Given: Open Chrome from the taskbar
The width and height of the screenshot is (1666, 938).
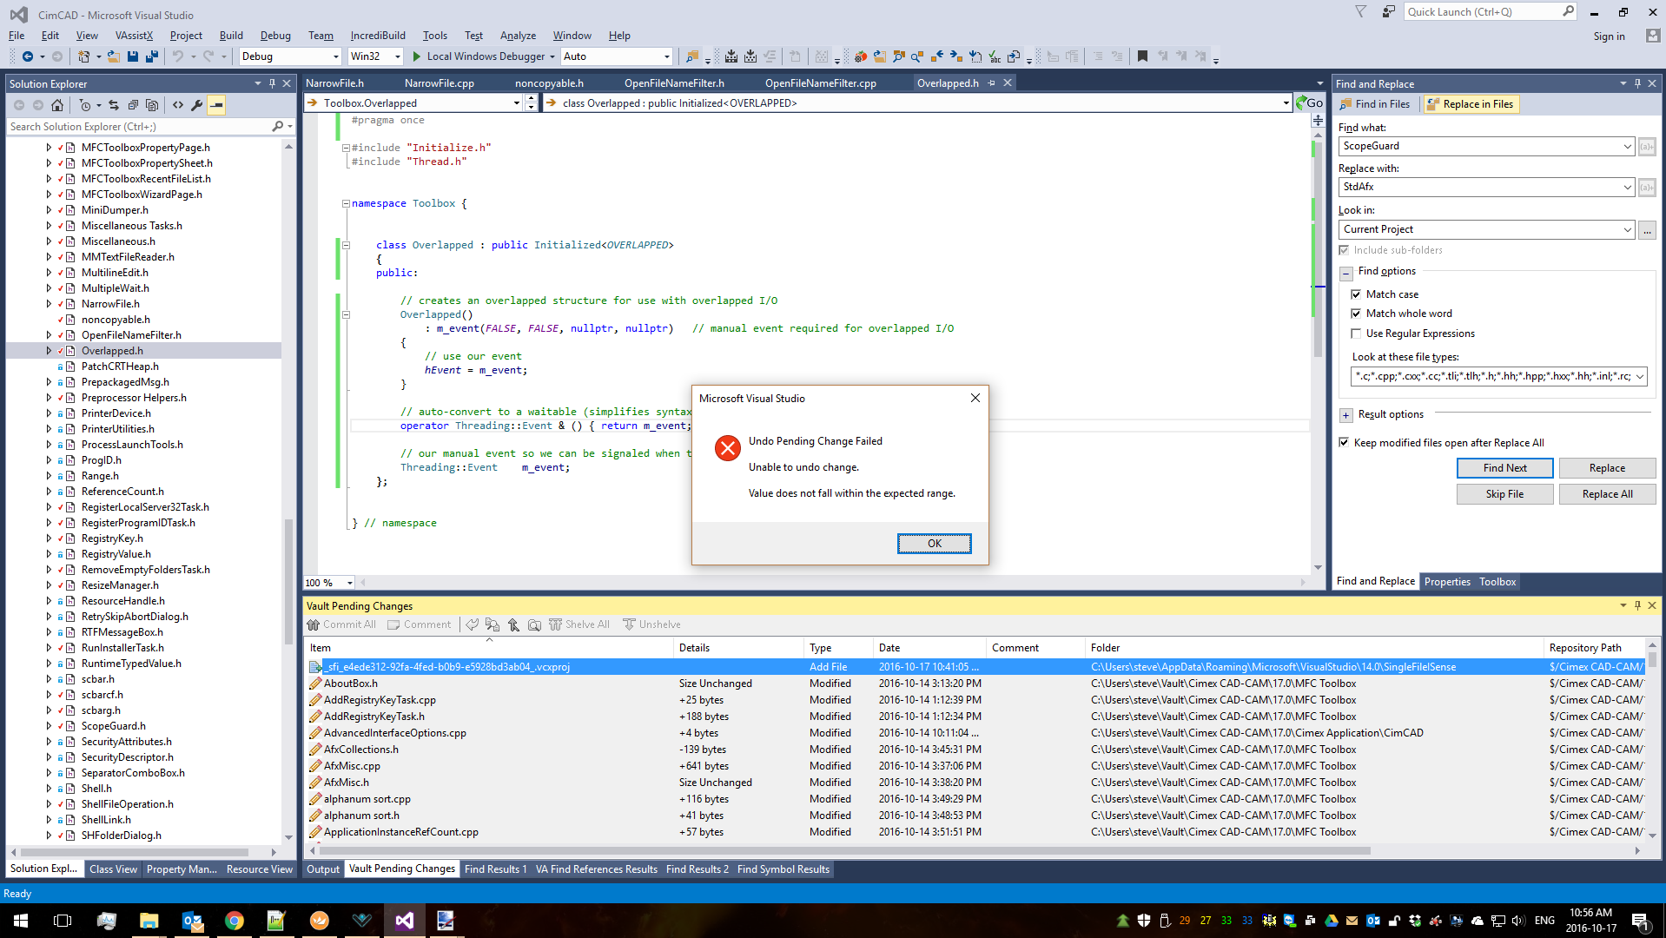Looking at the screenshot, I should coord(234,921).
